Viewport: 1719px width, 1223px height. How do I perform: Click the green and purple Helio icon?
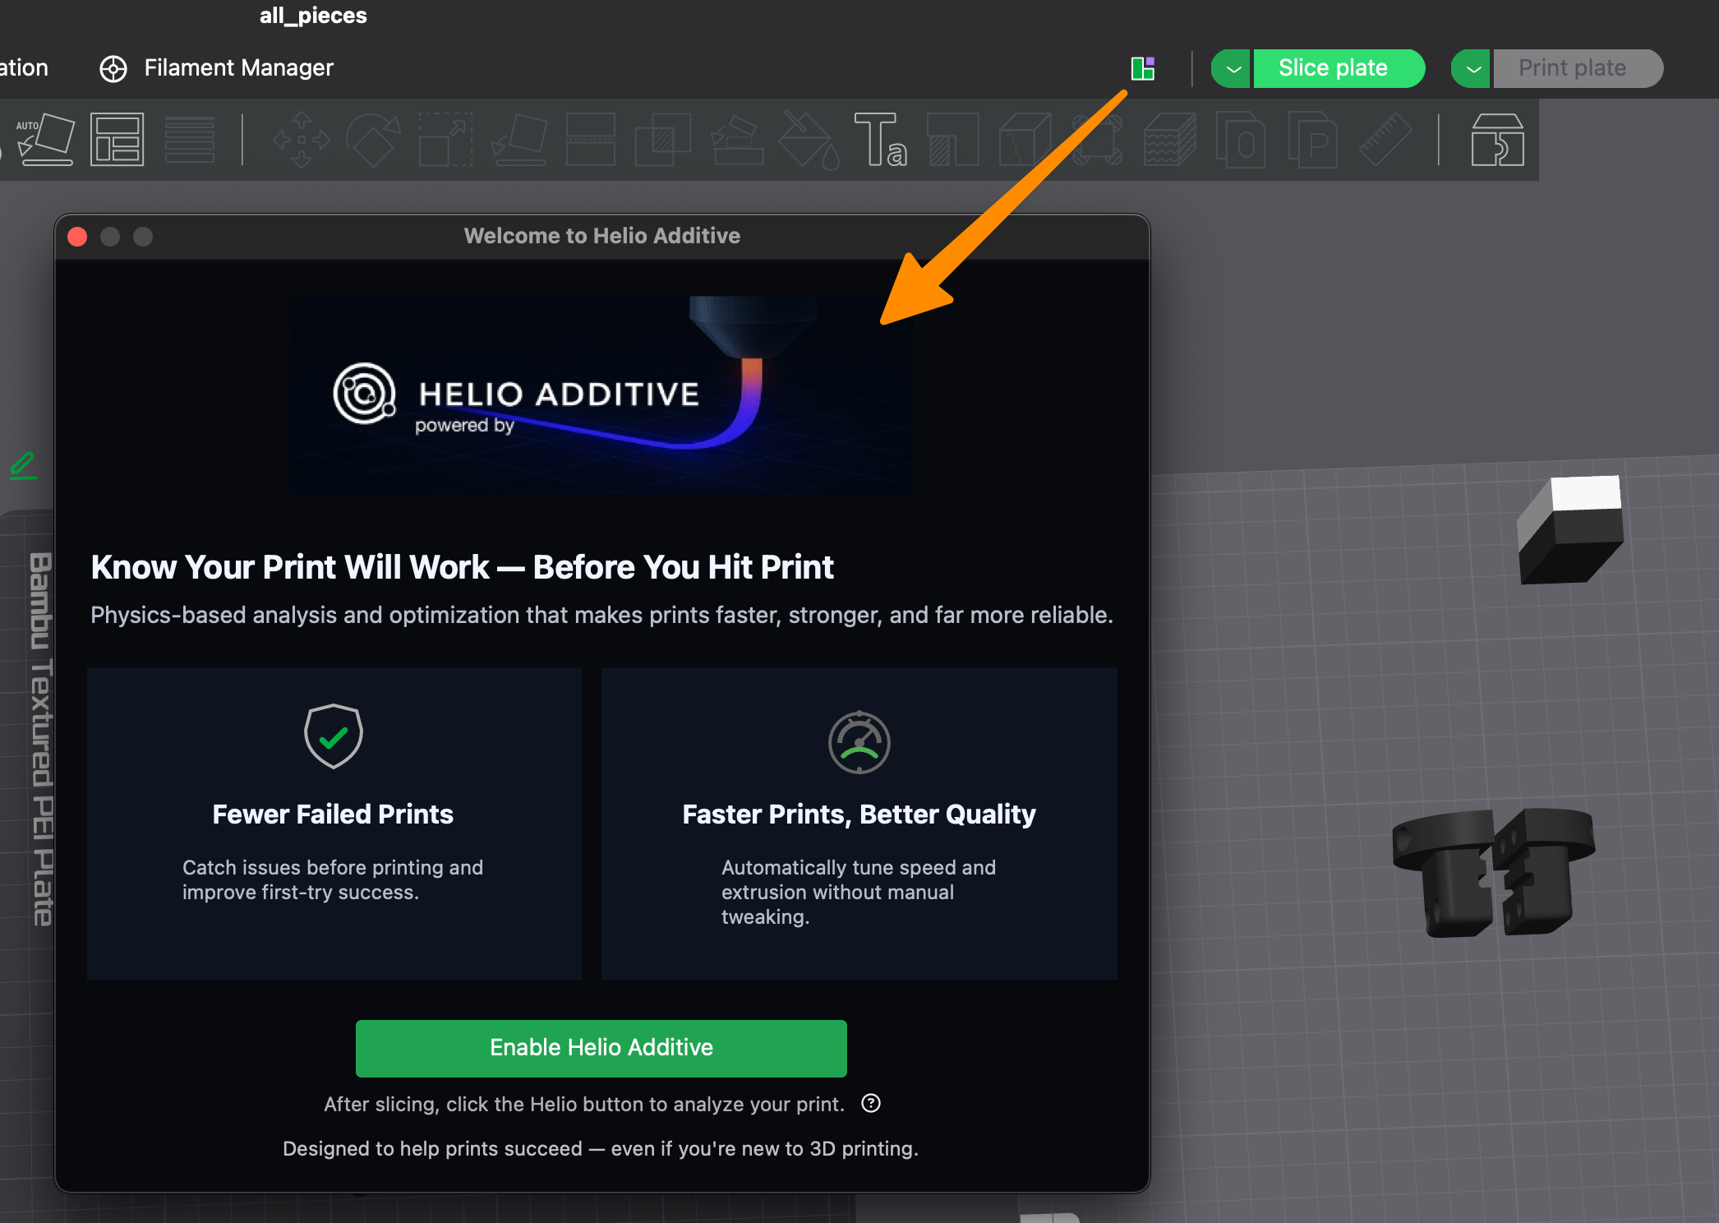pos(1143,68)
